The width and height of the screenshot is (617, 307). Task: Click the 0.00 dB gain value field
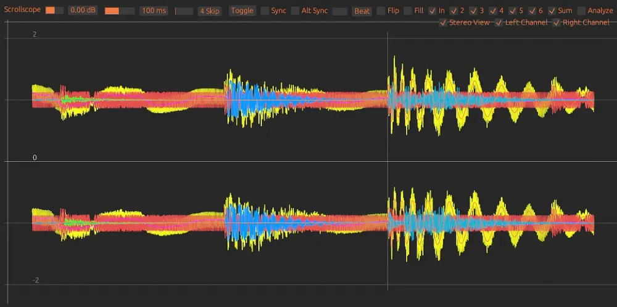(82, 11)
